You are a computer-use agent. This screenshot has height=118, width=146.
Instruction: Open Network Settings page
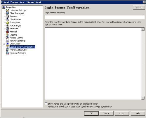18,41
